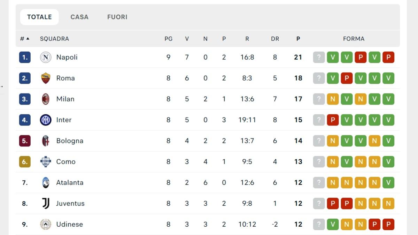Open the Napoli team page link
The height and width of the screenshot is (235, 418).
click(67, 57)
